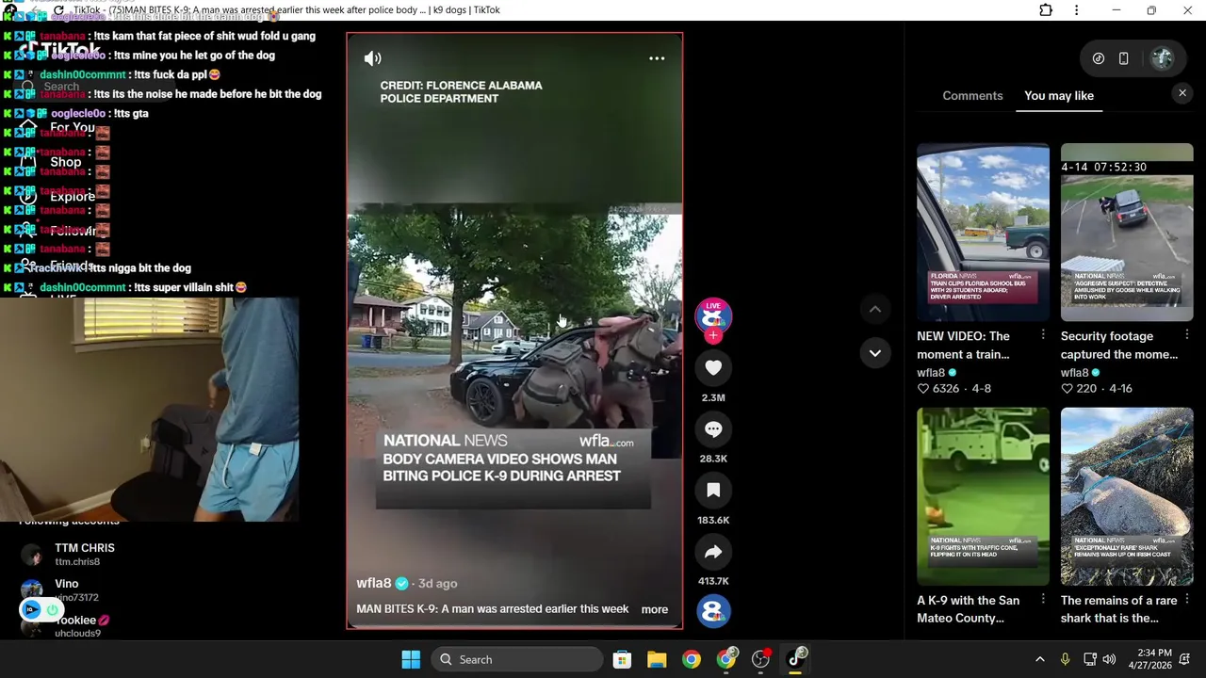Show hidden system tray icons
This screenshot has height=678, width=1206.
tap(1039, 659)
